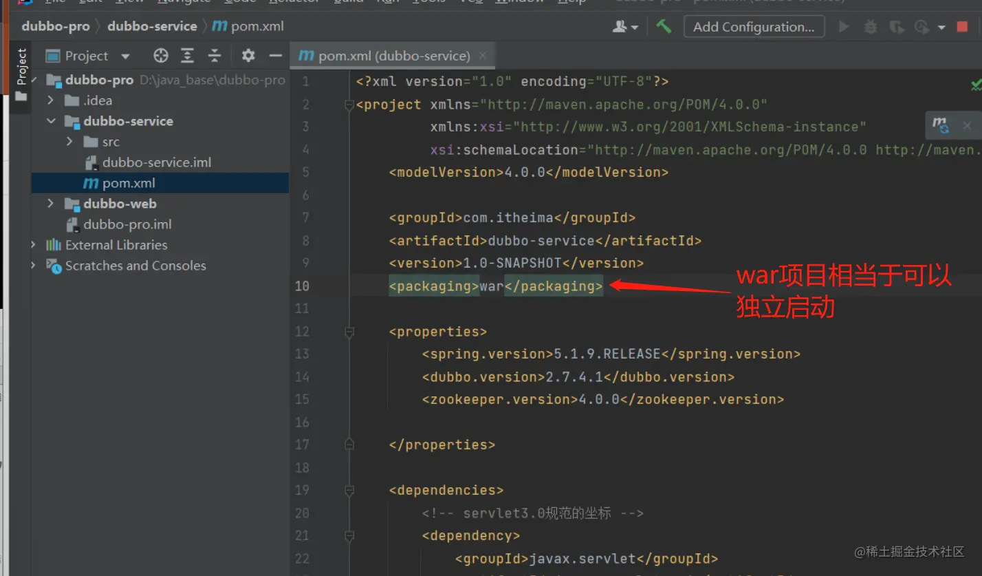Expand the src folder chevron
This screenshot has width=982, height=576.
pyautogui.click(x=69, y=142)
